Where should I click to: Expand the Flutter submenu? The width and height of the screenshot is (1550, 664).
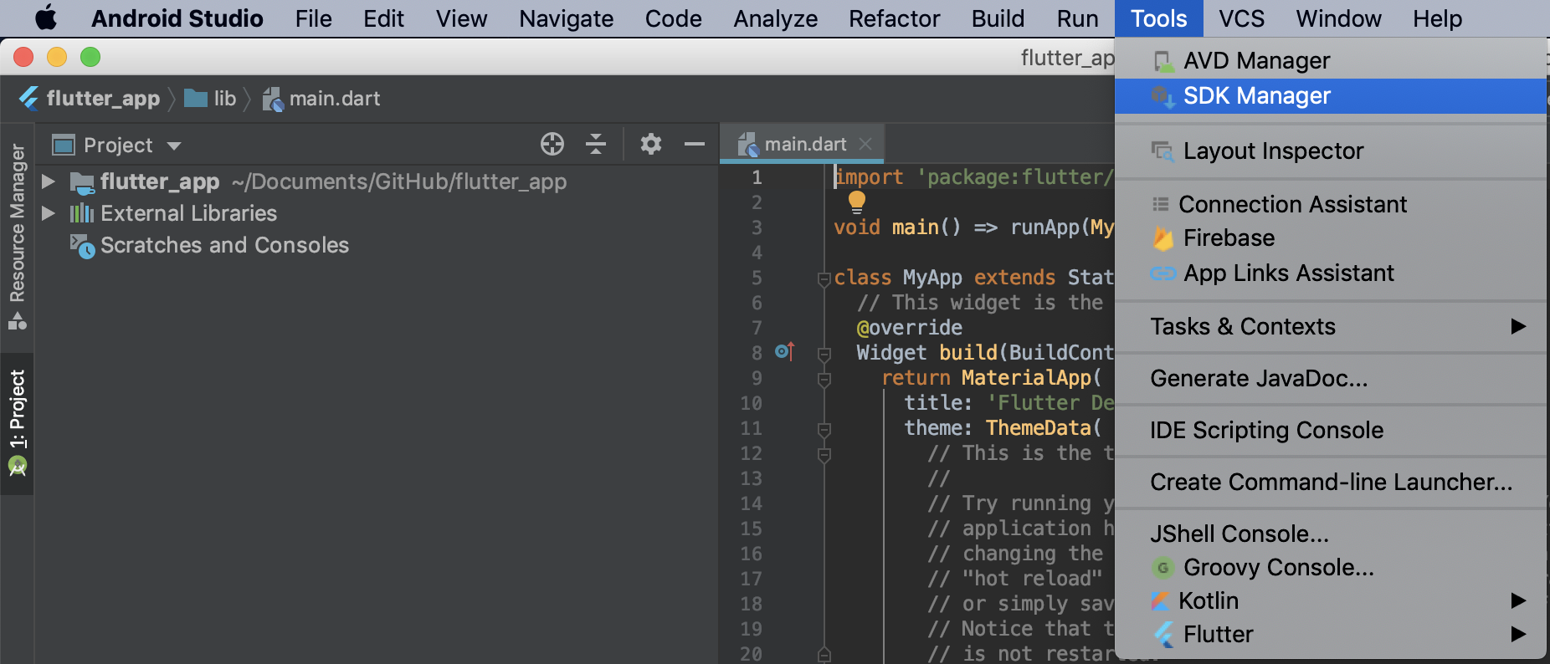[x=1331, y=634]
